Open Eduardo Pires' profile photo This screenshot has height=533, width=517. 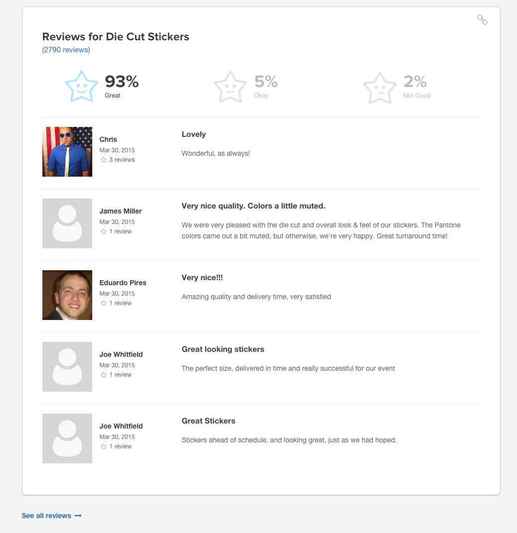click(67, 295)
